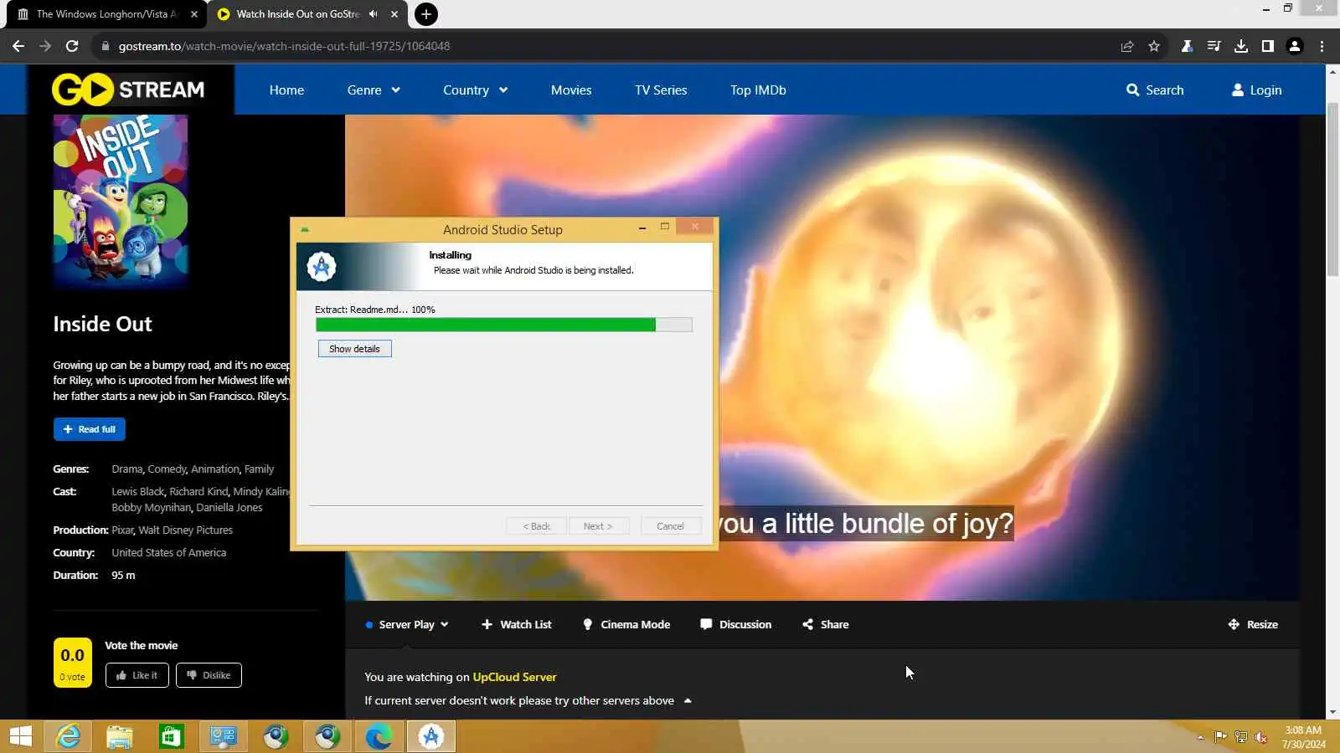Open the Comedy genre link

(167, 469)
